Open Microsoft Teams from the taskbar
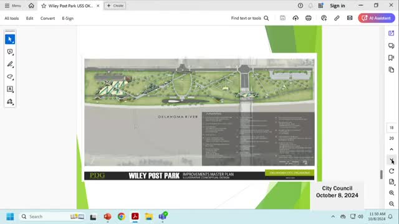 [x=163, y=217]
